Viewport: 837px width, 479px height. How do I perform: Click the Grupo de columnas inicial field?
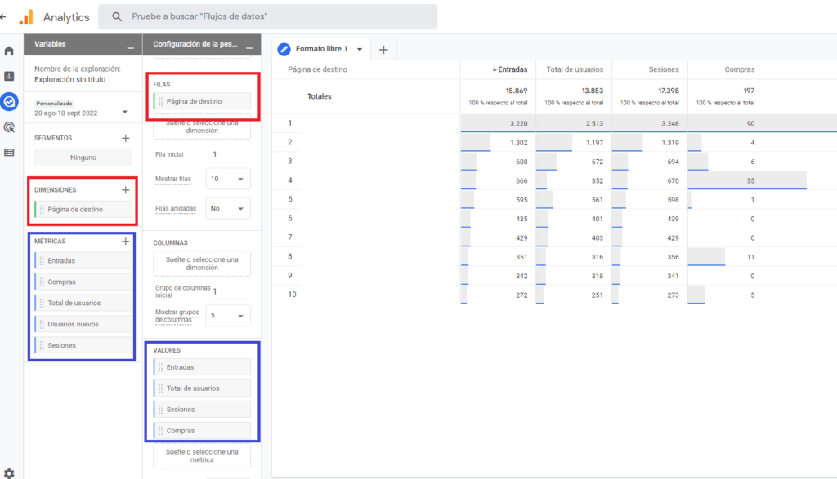[231, 291]
